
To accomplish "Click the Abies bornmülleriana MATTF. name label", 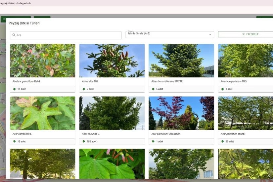I will (167, 81).
